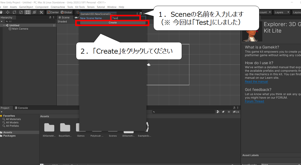Open the Tools menu
The width and height of the screenshot is (301, 165).
click(70, 7)
